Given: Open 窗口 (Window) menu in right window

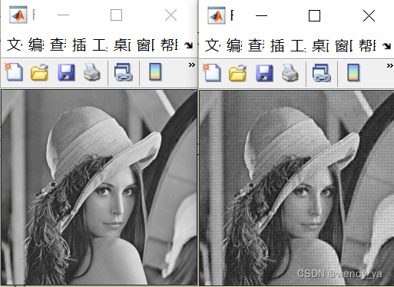Looking at the screenshot, I should pos(343,45).
